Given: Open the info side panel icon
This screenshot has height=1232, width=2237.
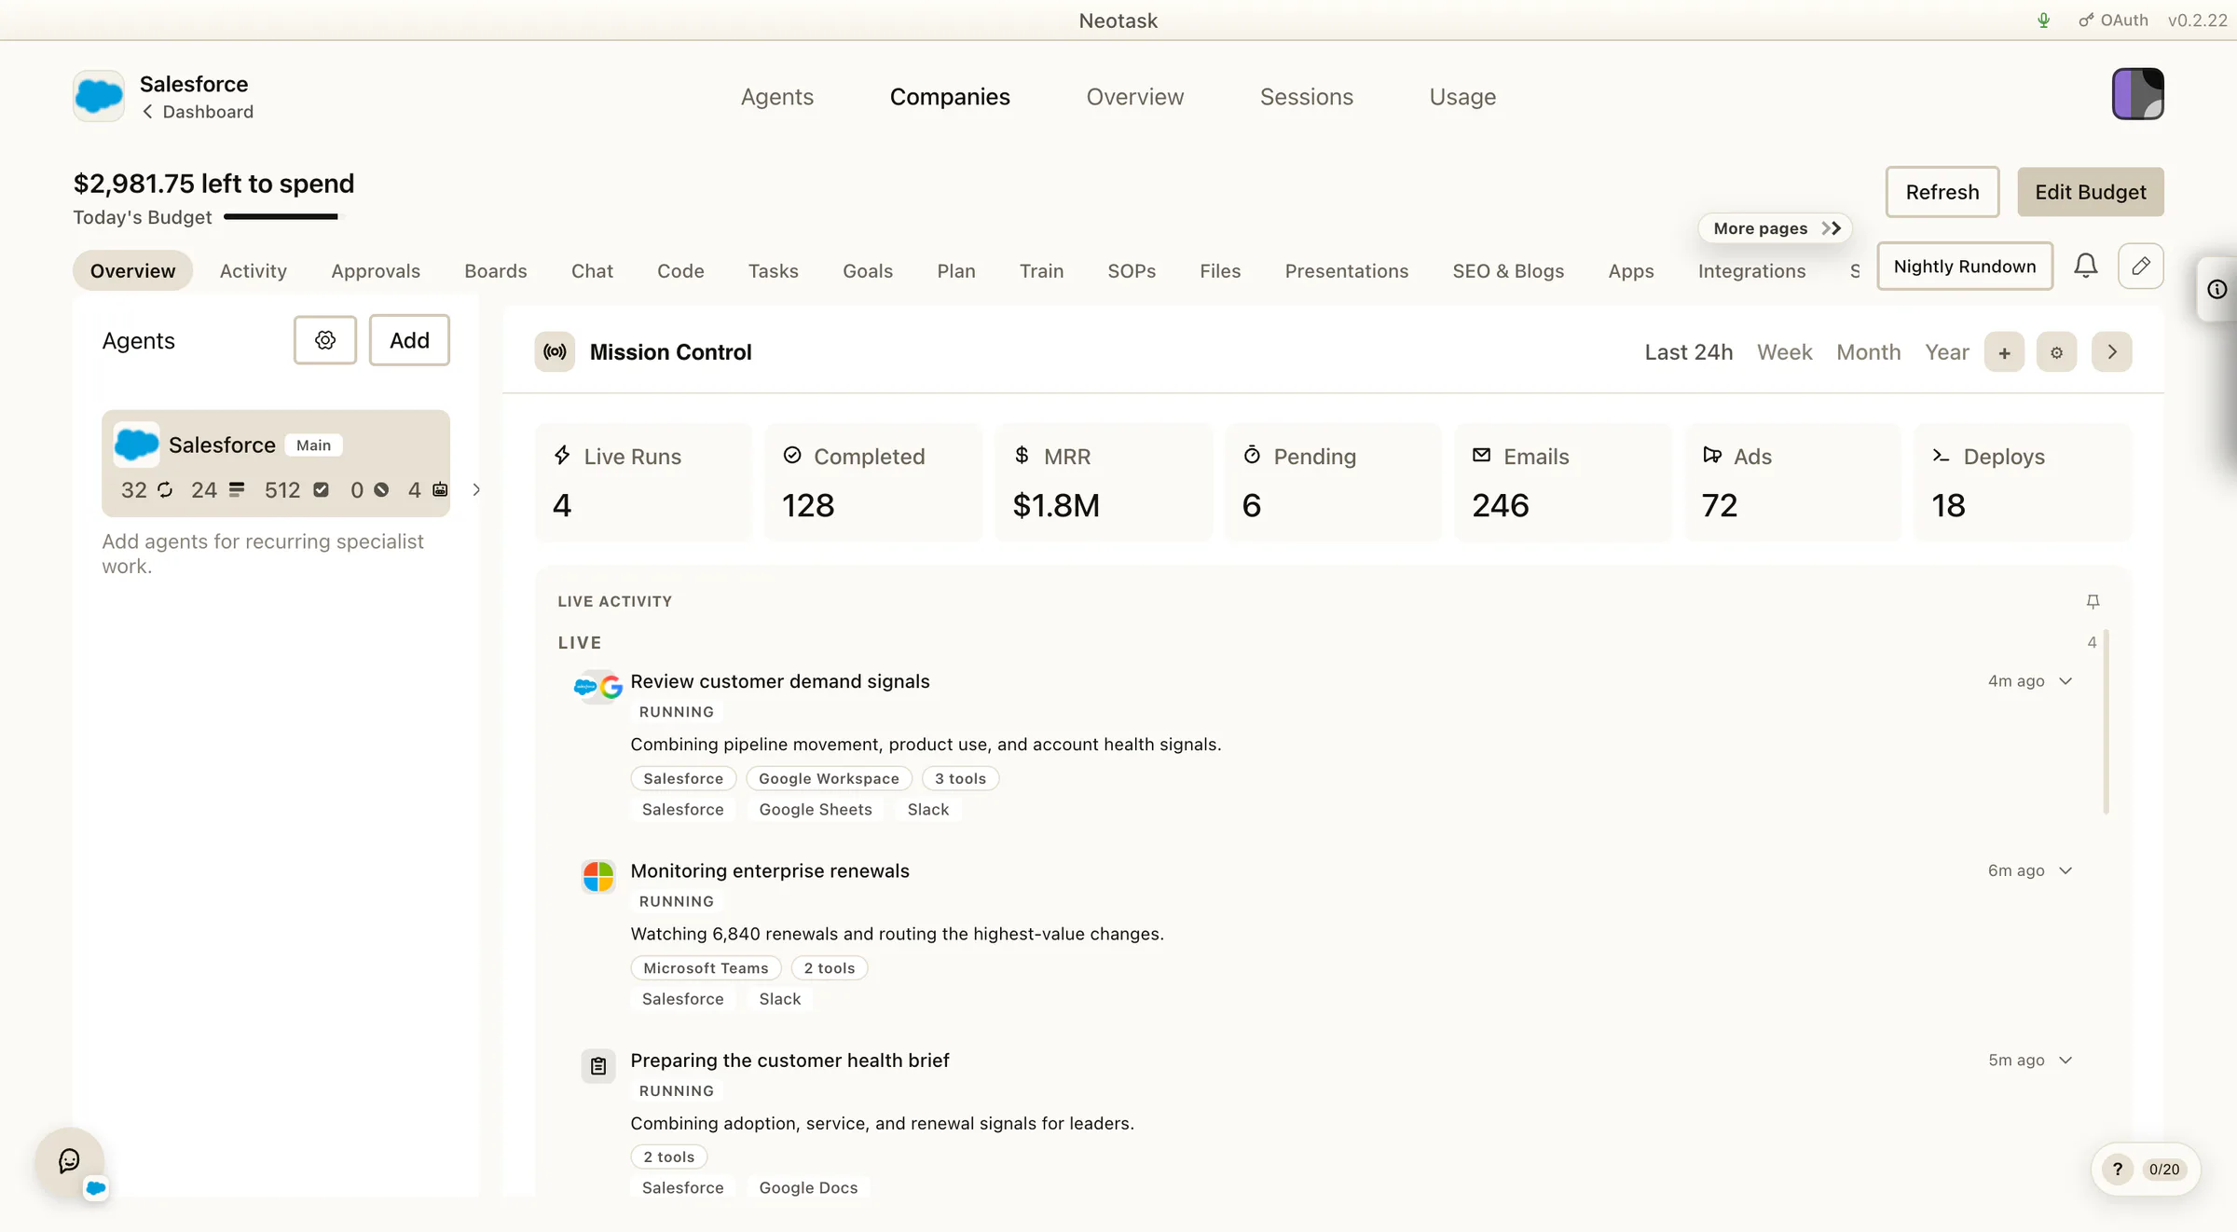Looking at the screenshot, I should [x=2216, y=290].
